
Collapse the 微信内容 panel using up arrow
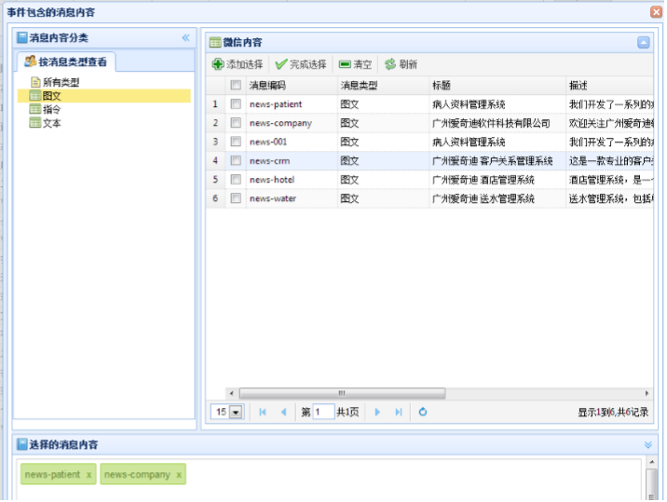click(643, 43)
